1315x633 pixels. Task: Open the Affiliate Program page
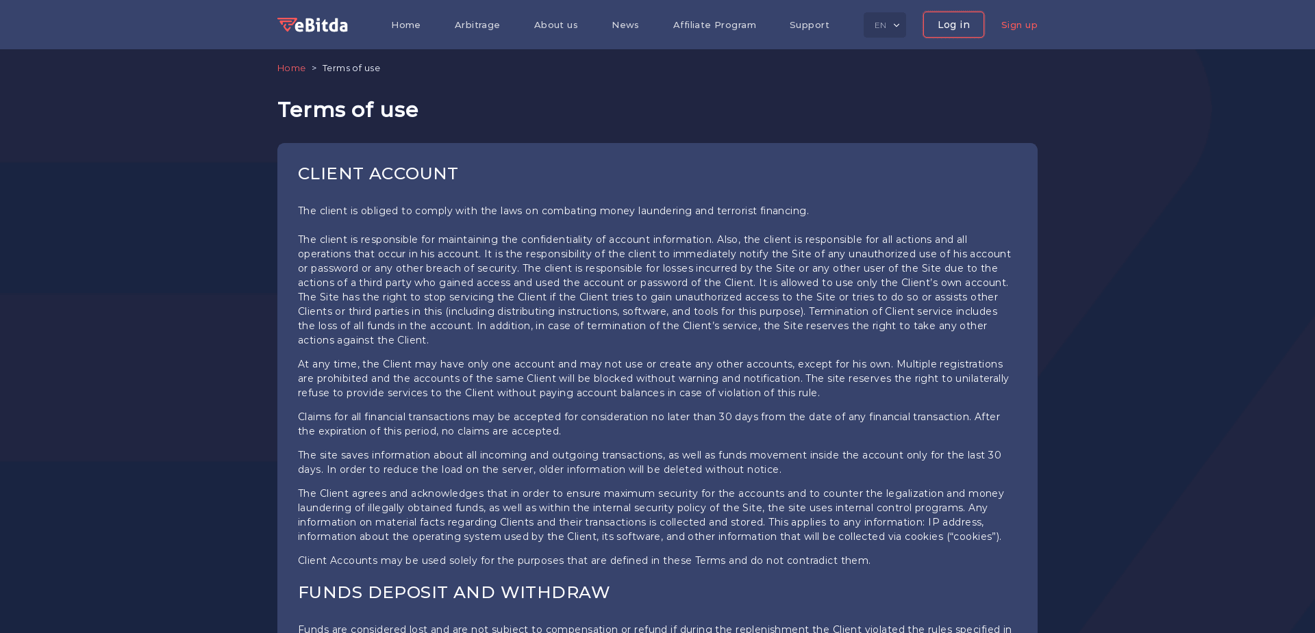(714, 25)
